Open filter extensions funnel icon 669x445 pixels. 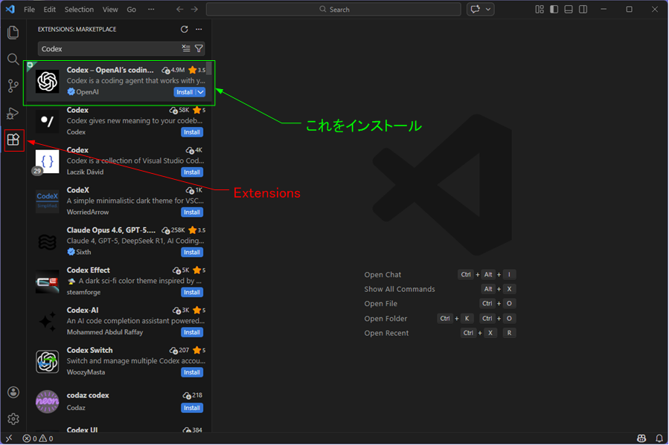(x=199, y=49)
